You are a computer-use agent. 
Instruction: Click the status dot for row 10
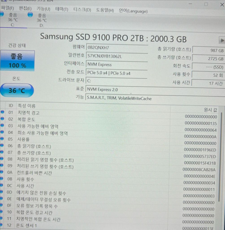pos(1,211)
